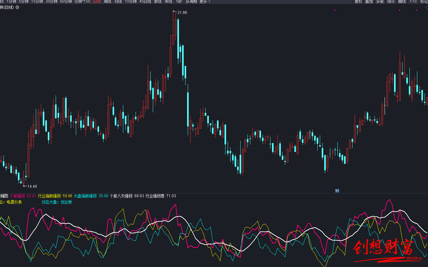Switch to the 季线 quarterly tab
Screen dimensions: 428x267
click(x=158, y=2)
